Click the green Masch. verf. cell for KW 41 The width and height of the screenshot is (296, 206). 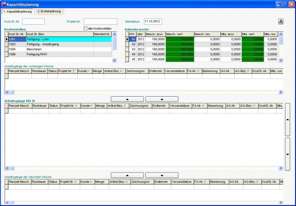[x=180, y=39]
